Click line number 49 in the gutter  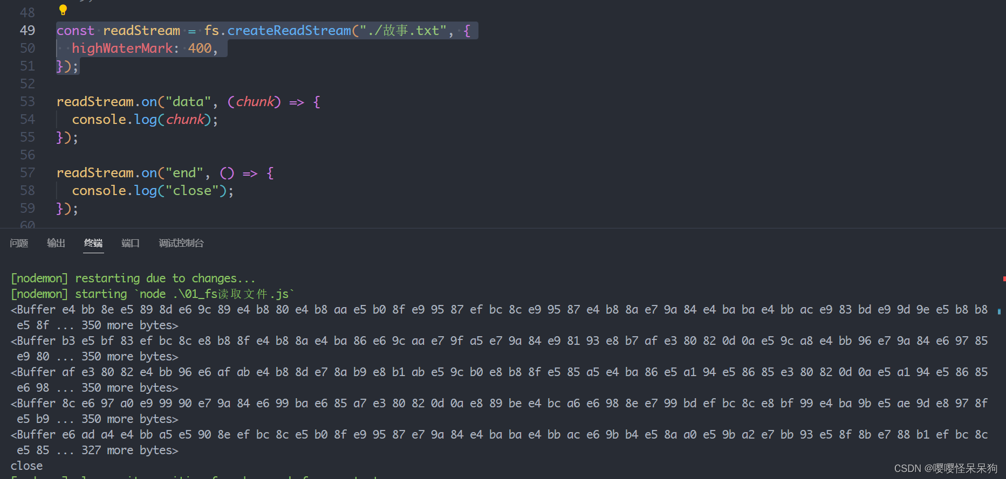click(28, 31)
